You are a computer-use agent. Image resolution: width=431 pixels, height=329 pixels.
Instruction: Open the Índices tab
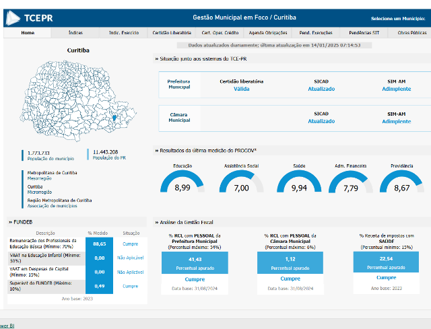[75, 32]
